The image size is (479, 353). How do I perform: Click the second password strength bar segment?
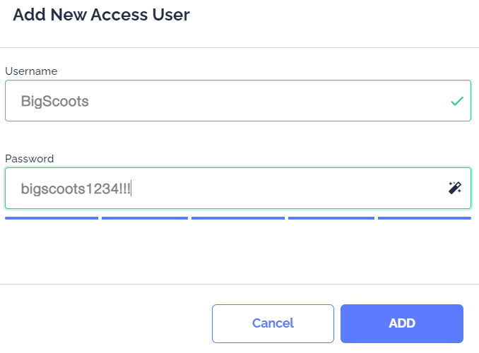[x=145, y=218]
